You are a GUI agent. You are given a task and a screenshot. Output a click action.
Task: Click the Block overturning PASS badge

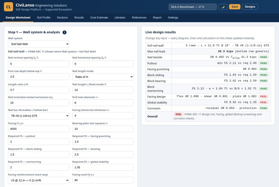coord(263,88)
